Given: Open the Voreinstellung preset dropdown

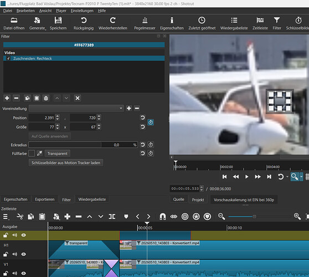Looking at the screenshot, I should pyautogui.click(x=76, y=108).
